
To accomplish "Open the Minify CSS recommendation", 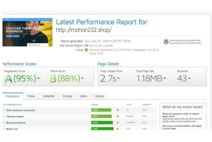I will point(12,129).
